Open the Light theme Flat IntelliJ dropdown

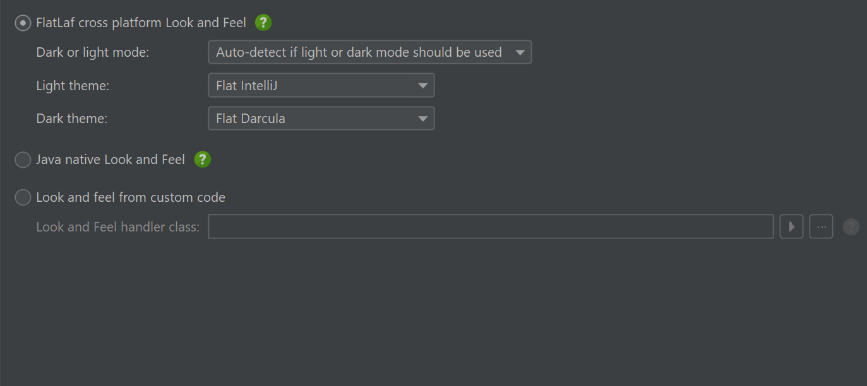tap(321, 85)
